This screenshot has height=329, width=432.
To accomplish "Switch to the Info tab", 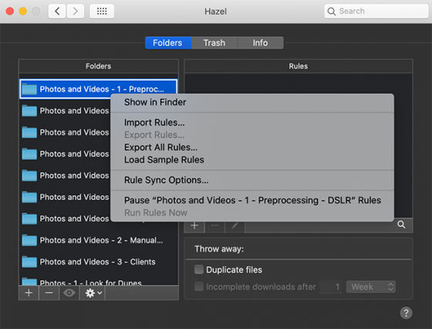I will pyautogui.click(x=261, y=43).
